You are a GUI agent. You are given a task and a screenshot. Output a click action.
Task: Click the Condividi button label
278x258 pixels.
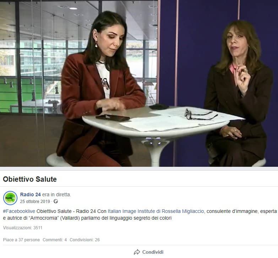click(153, 252)
